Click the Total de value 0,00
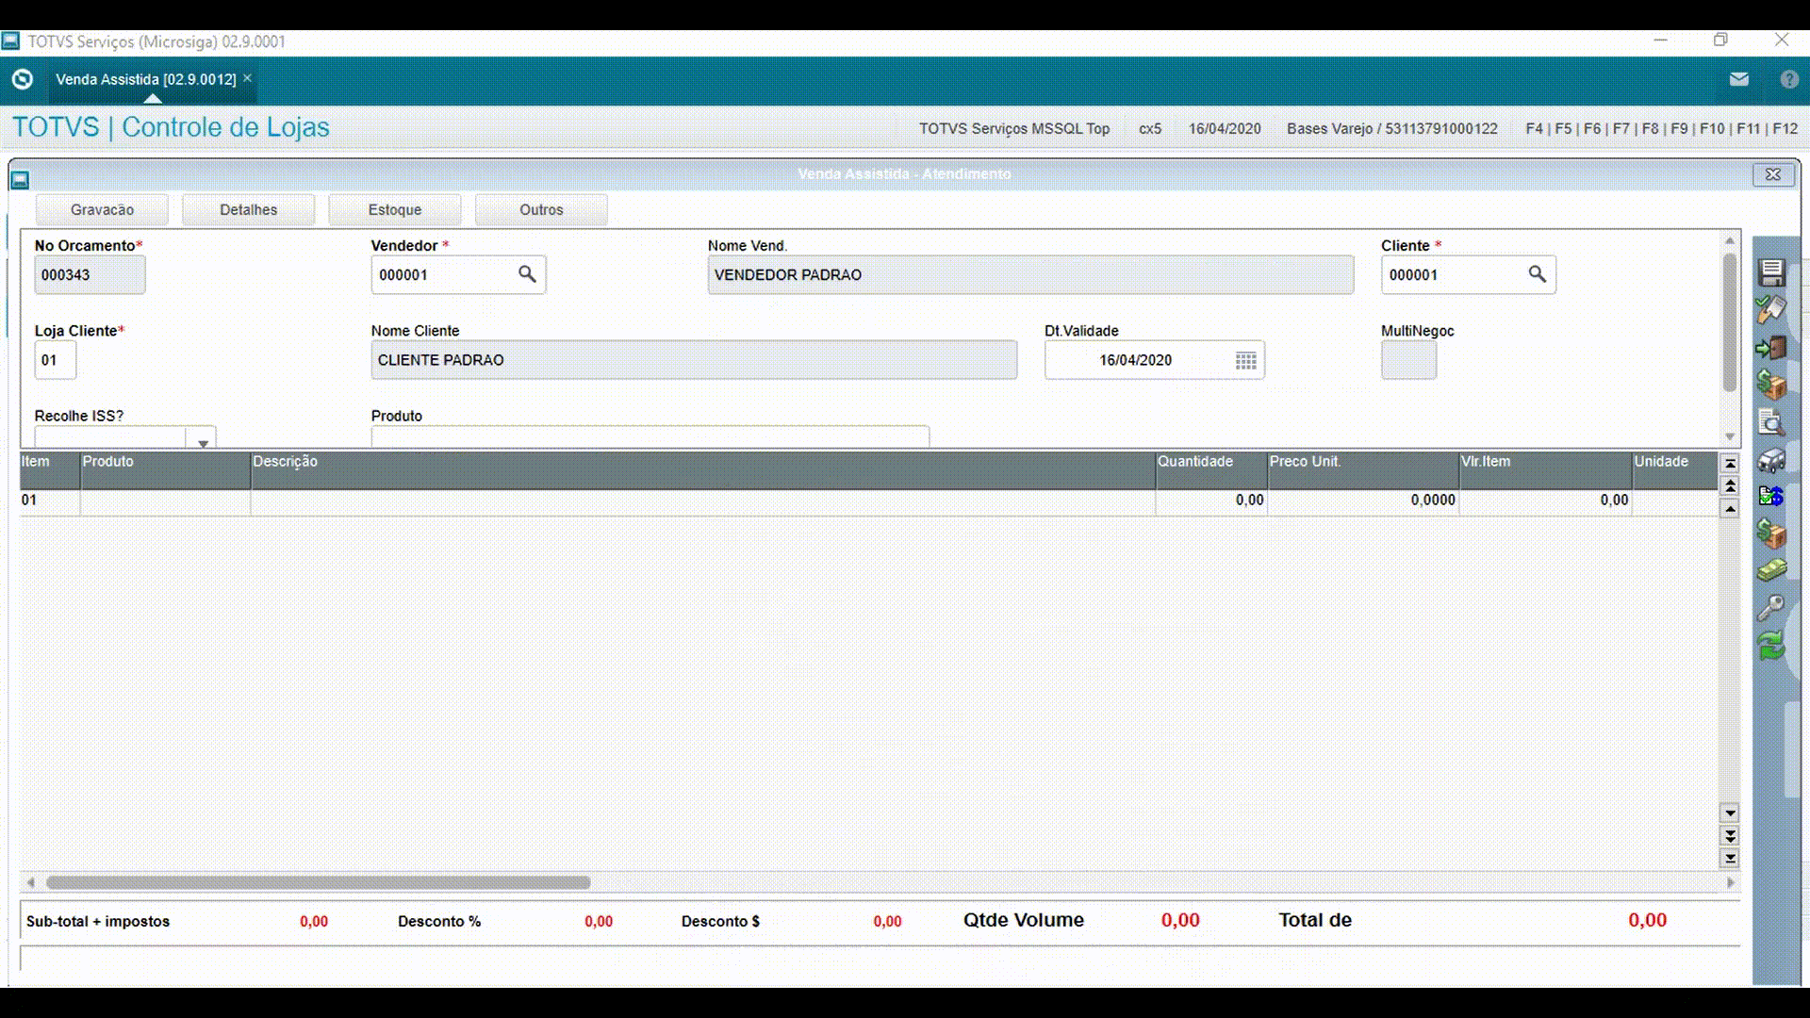 (x=1647, y=920)
